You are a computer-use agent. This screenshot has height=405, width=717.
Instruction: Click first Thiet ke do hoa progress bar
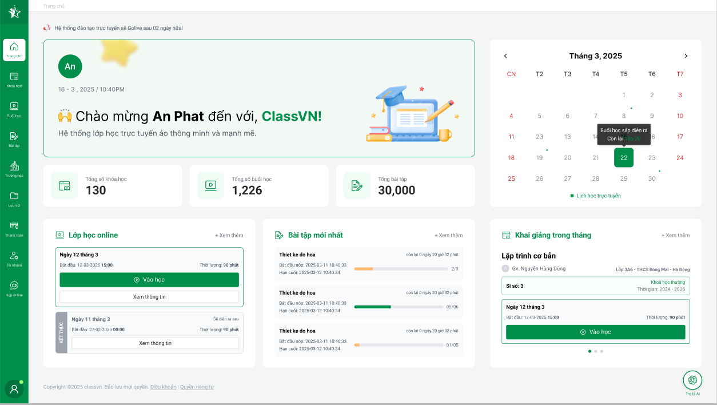(399, 269)
